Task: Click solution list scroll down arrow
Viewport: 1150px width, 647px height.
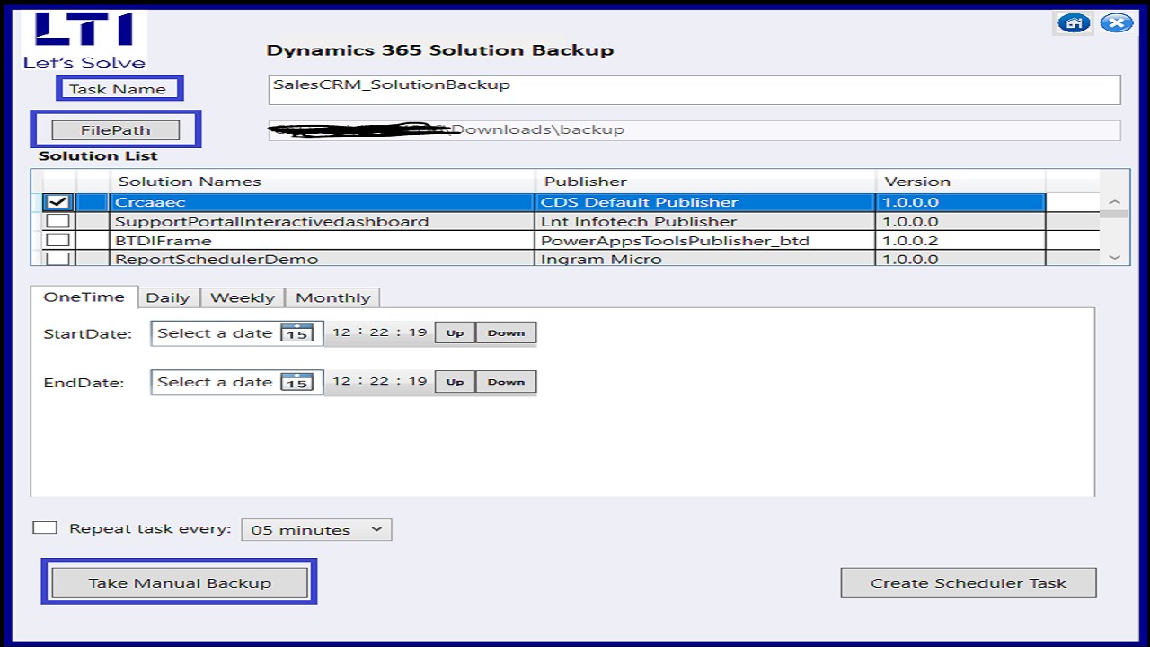Action: pyautogui.click(x=1115, y=257)
